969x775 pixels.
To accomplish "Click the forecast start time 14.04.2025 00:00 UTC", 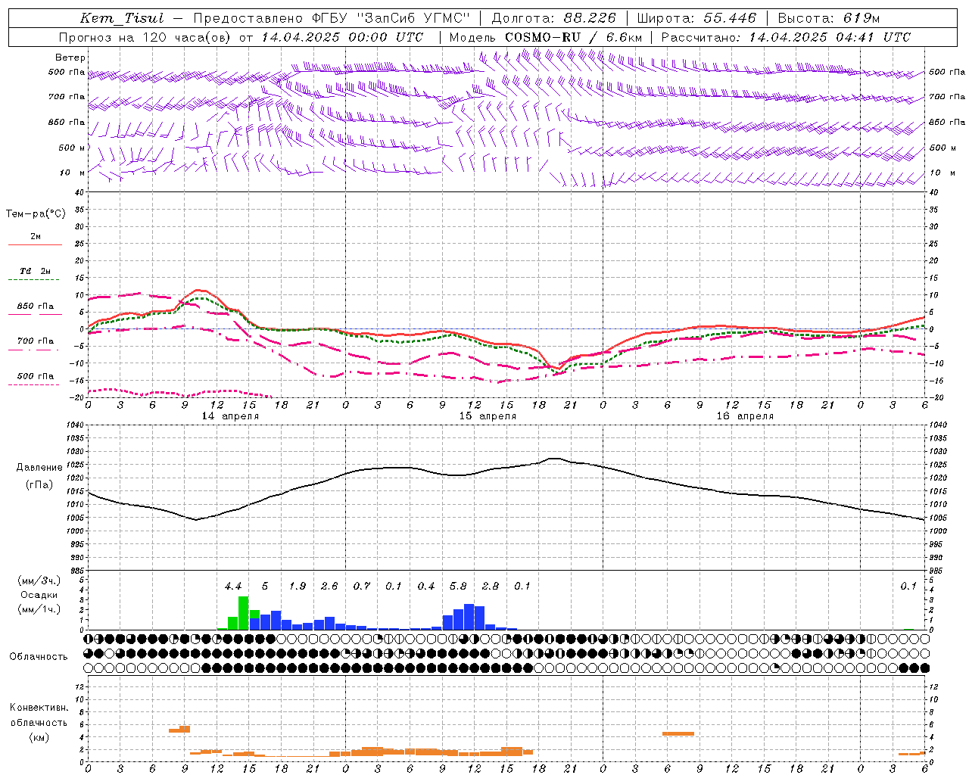I will (x=342, y=37).
